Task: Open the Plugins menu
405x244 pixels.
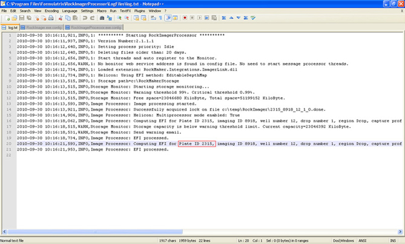Action: pyautogui.click(x=139, y=11)
